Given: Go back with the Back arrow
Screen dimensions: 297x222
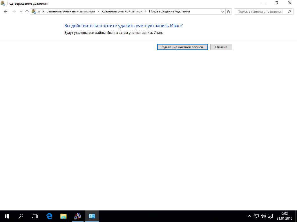Looking at the screenshot, I should (6, 12).
